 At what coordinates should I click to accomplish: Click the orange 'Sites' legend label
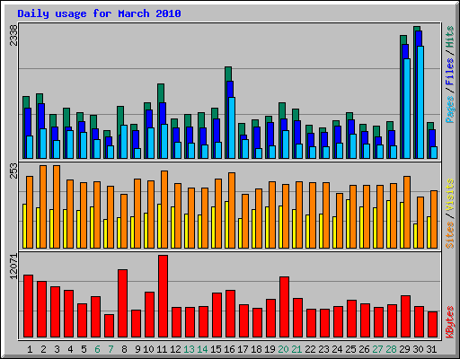450,235
